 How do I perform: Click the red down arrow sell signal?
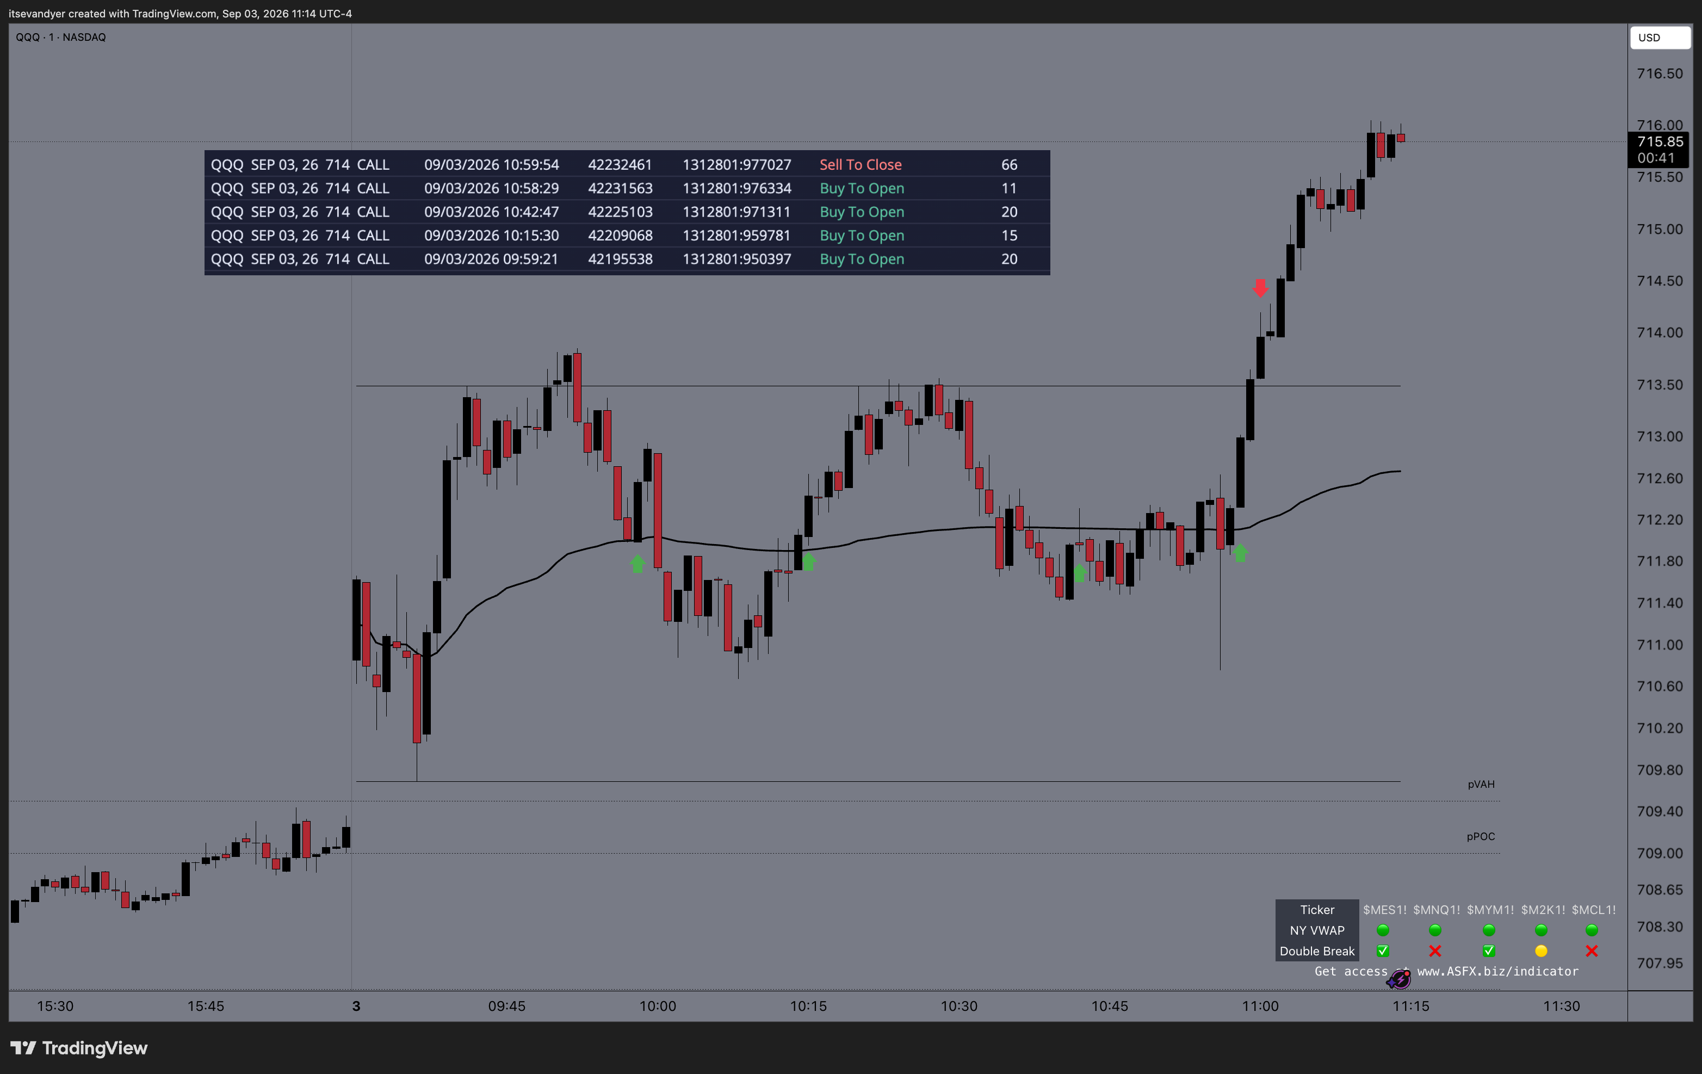[x=1260, y=288]
